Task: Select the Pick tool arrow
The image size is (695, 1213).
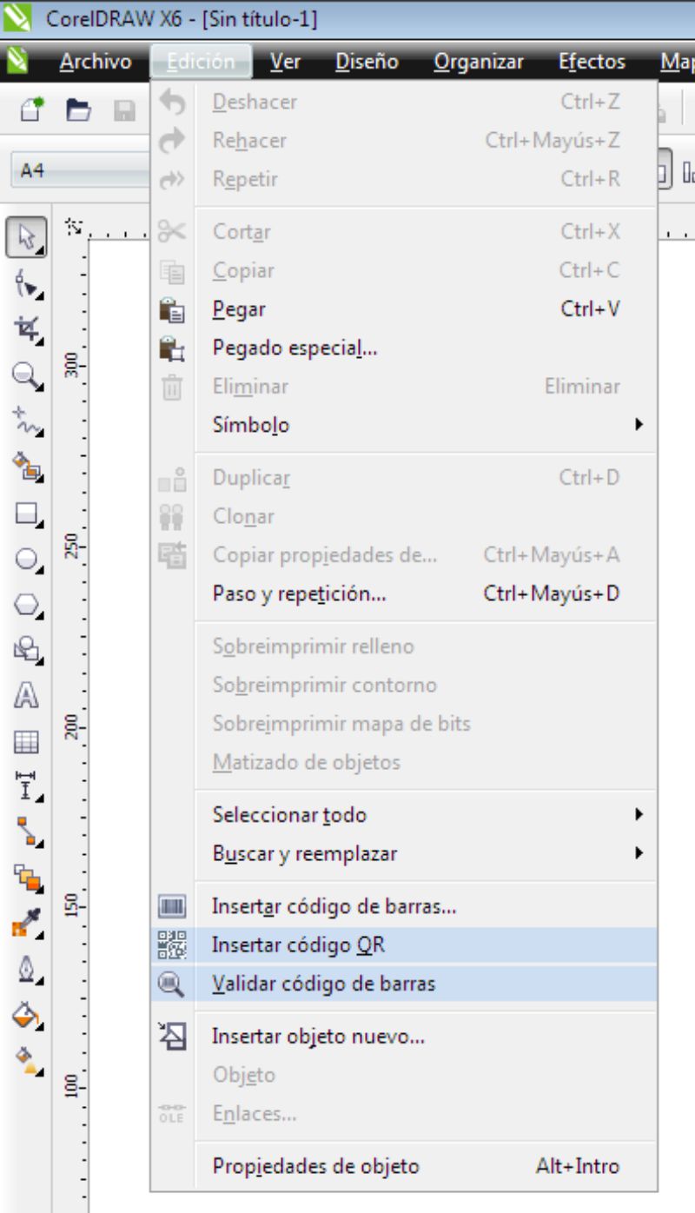Action: 27,237
